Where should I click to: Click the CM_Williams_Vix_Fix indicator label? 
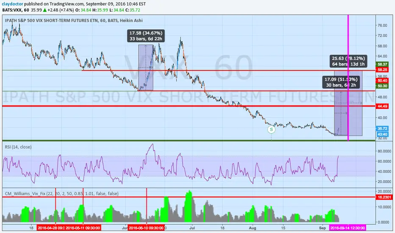click(x=62, y=194)
